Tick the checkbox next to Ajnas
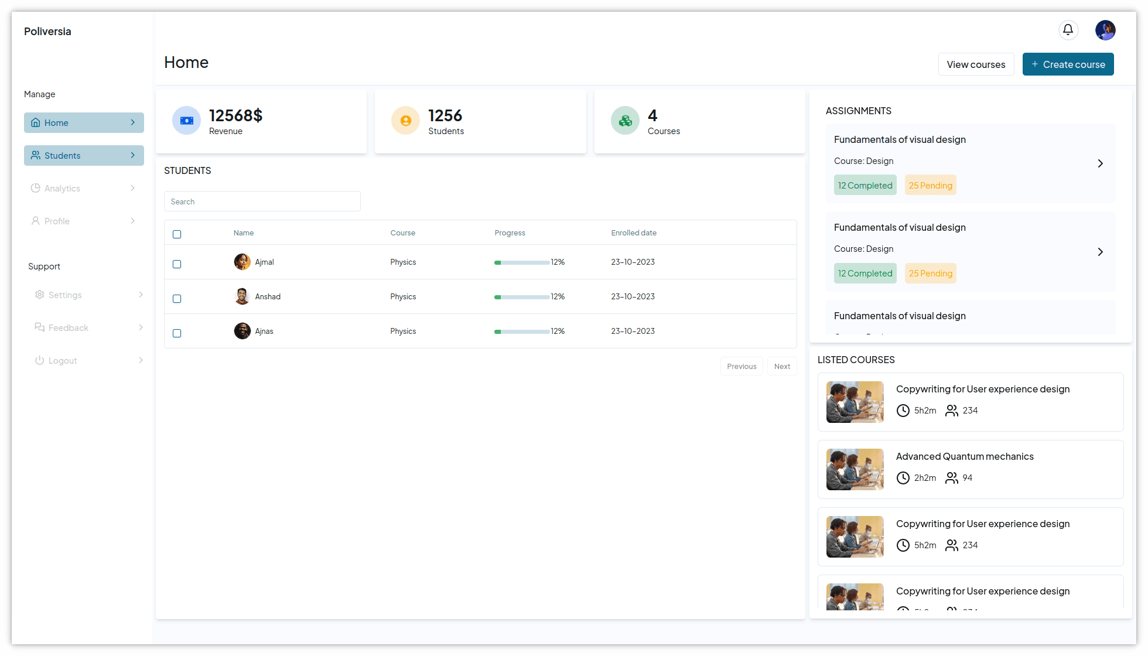Image resolution: width=1148 pixels, height=656 pixels. [177, 333]
